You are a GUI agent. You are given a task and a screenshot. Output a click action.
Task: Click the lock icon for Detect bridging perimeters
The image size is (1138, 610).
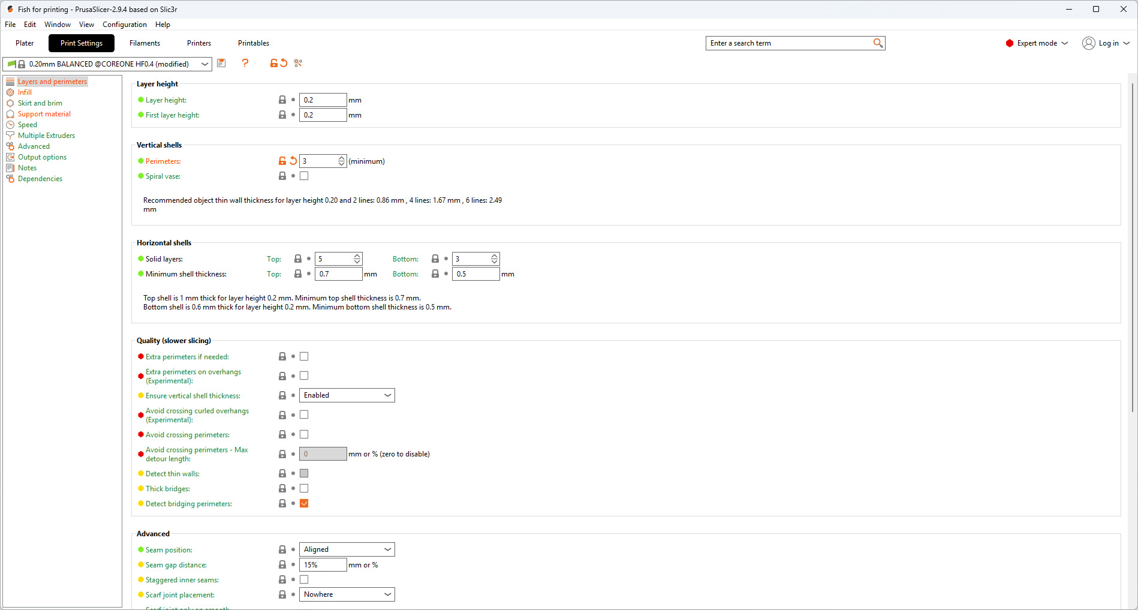(x=282, y=503)
